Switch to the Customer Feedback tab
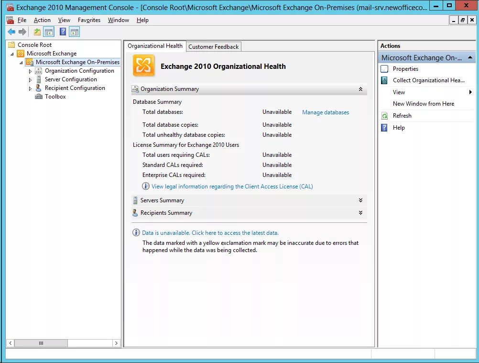 click(214, 47)
